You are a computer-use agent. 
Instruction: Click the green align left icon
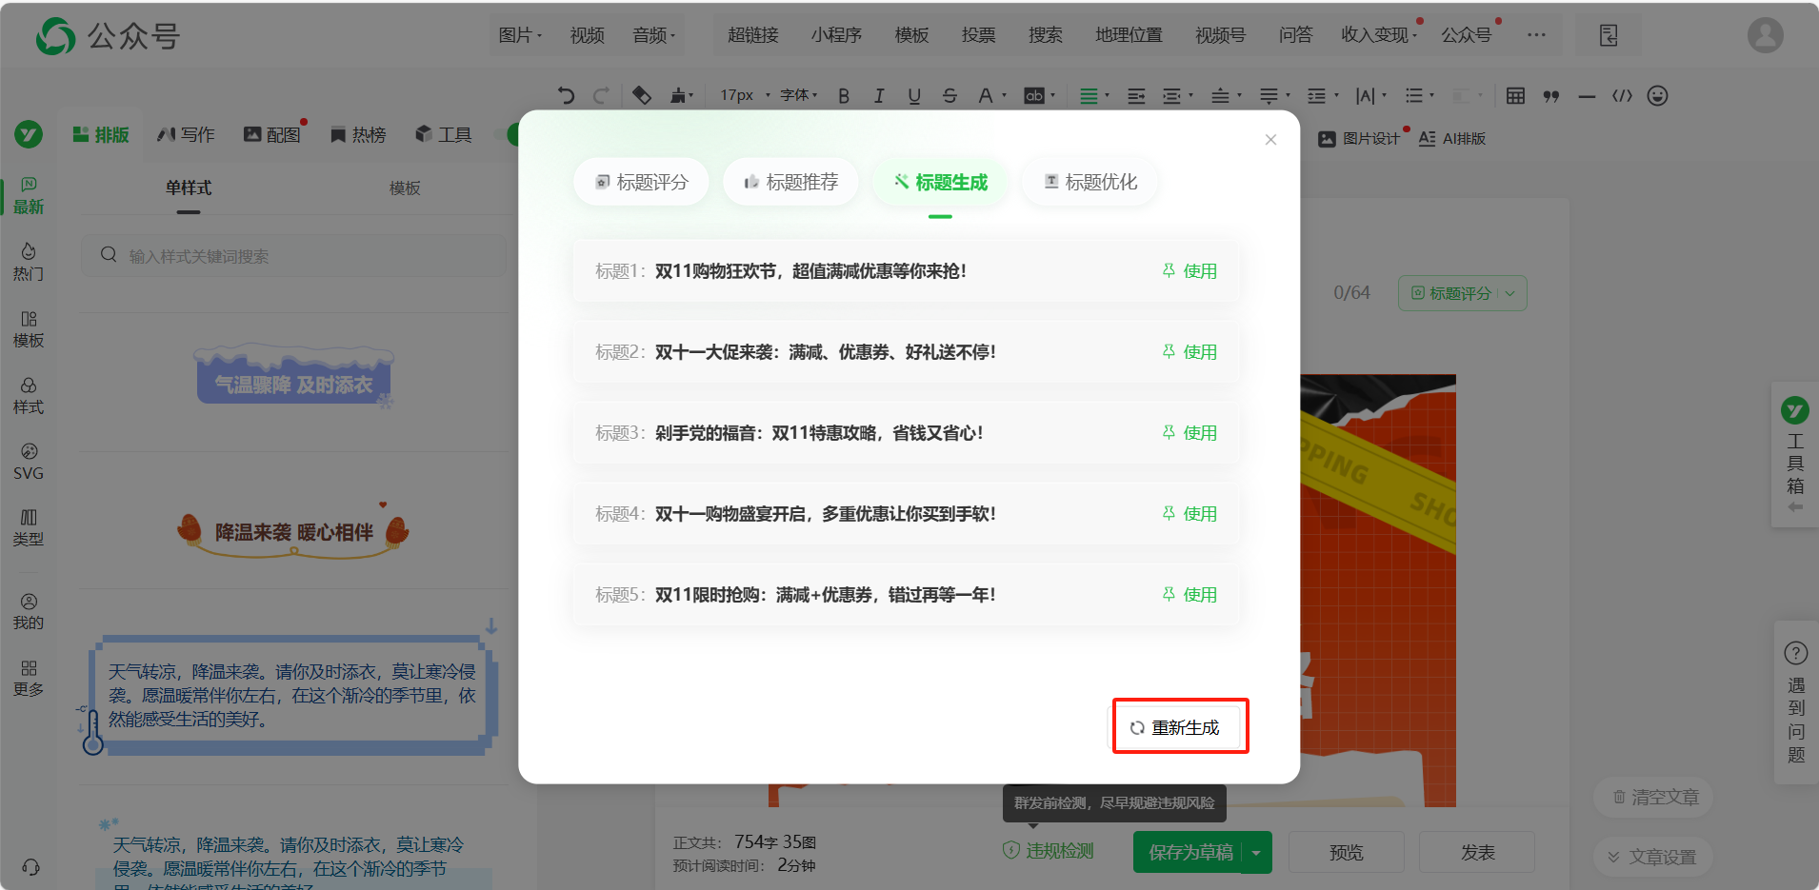coord(1089,96)
